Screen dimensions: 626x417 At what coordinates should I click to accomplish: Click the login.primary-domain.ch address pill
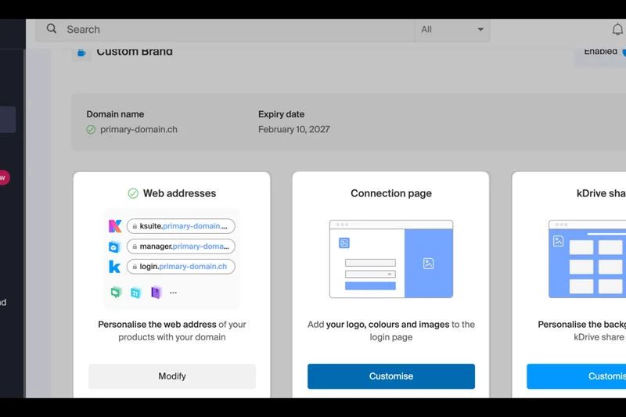coord(181,267)
